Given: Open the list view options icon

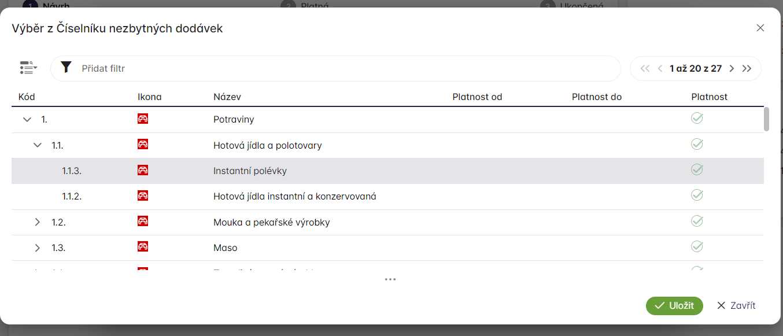Looking at the screenshot, I should point(28,68).
